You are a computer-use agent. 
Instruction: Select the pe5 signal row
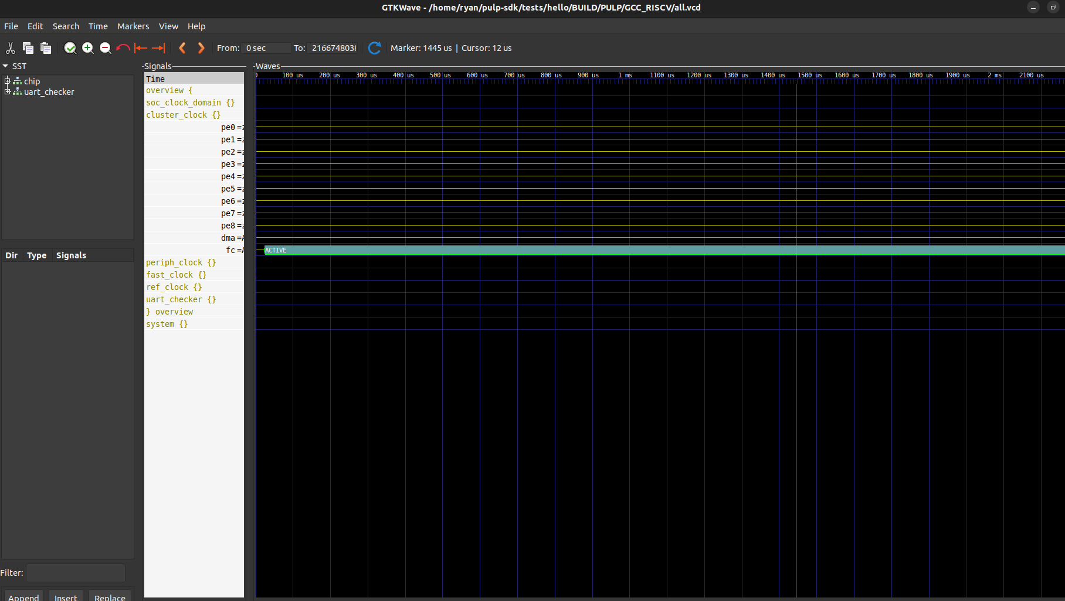click(194, 189)
